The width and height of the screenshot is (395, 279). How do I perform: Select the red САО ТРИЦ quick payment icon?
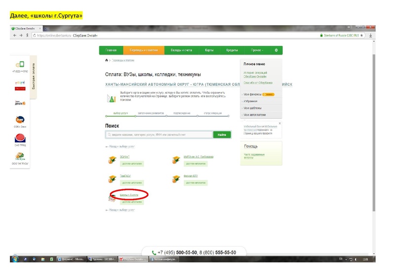[x=20, y=138]
